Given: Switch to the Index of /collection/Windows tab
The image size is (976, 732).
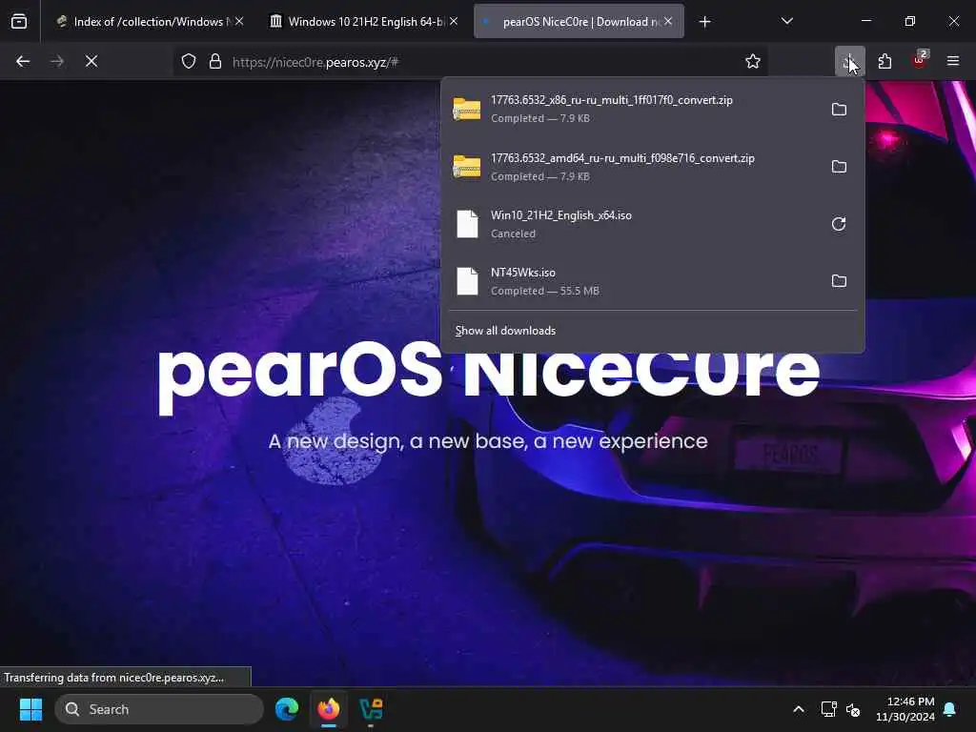Looking at the screenshot, I should pos(148,22).
